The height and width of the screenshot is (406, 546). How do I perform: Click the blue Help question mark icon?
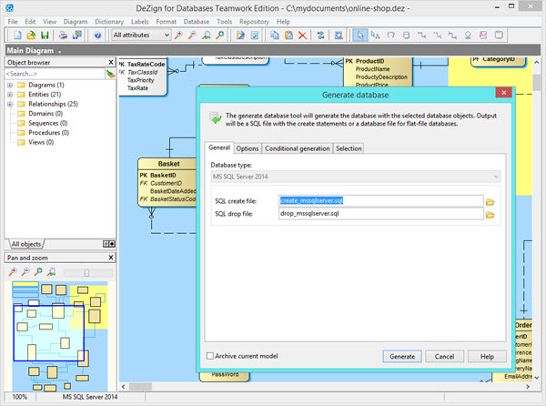(98, 36)
